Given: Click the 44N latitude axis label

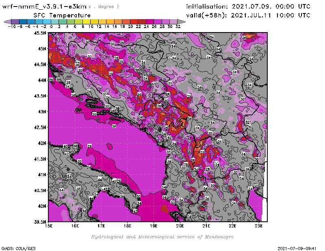Looking at the screenshot, I should click(x=42, y=80).
